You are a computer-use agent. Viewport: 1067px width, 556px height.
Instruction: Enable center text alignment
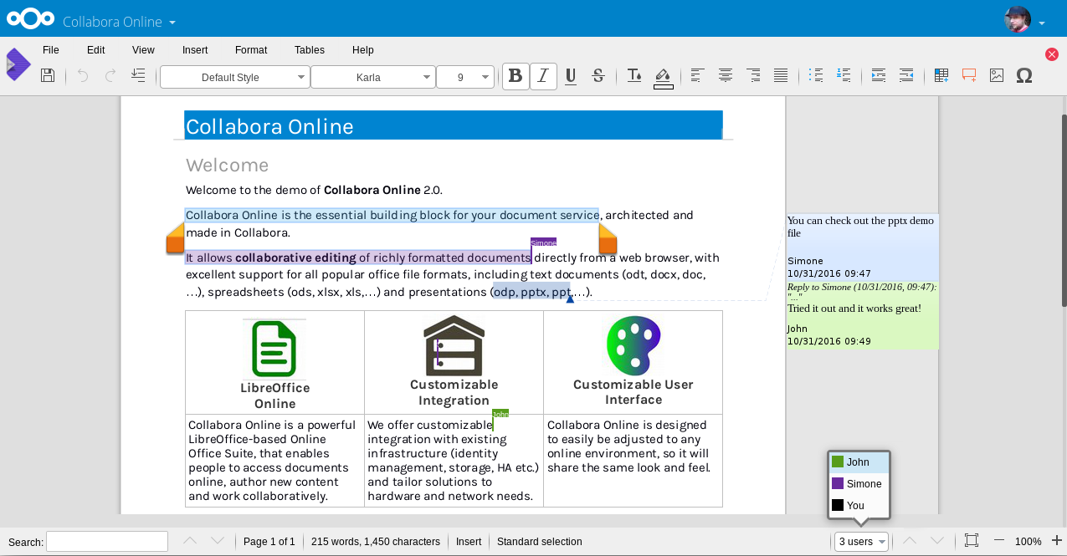tap(725, 75)
